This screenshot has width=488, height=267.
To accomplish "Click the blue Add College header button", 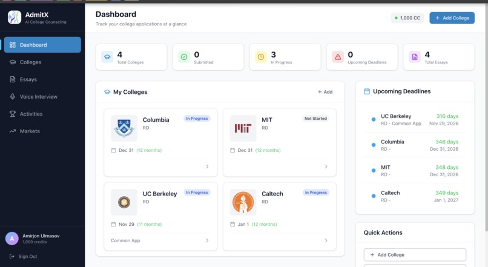I will [452, 18].
